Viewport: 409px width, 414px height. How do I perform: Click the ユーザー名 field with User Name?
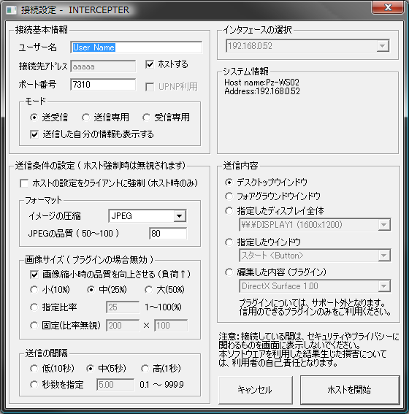pyautogui.click(x=137, y=47)
